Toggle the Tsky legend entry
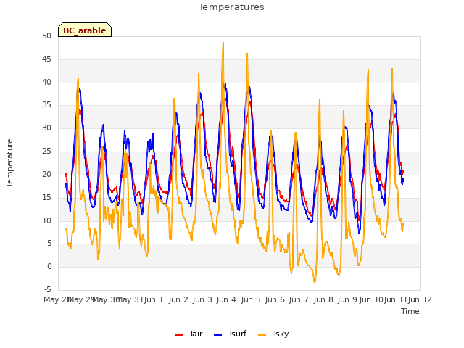Viewport: 464px width, 348px height. pos(273,333)
